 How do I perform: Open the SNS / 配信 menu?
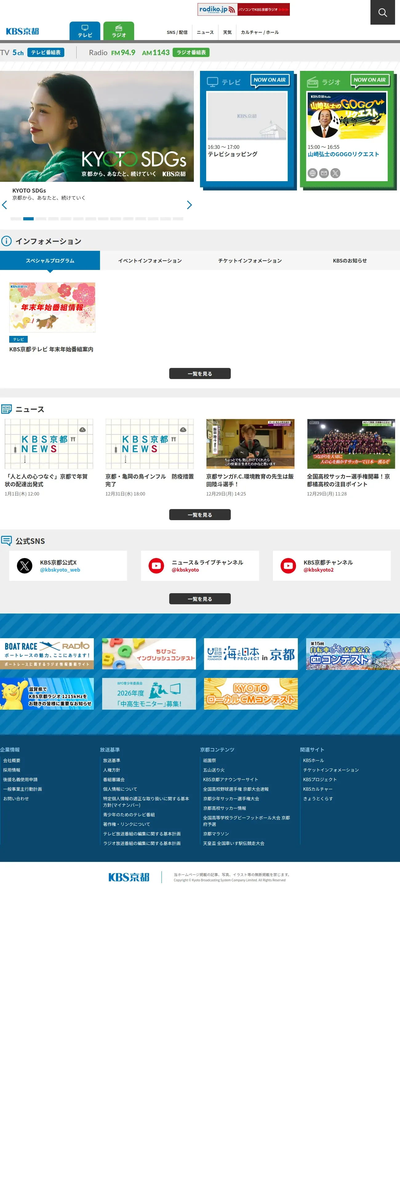tap(177, 32)
